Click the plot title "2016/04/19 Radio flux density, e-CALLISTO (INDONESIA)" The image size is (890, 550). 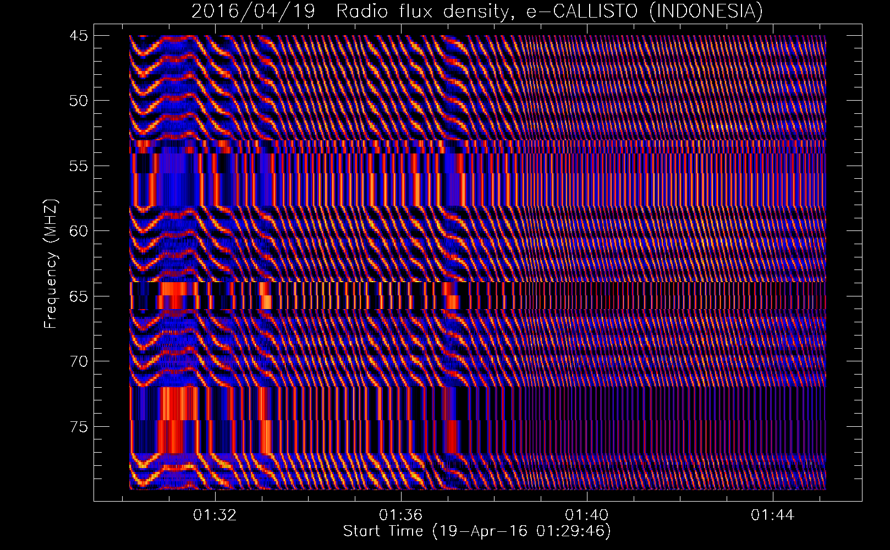click(x=477, y=11)
